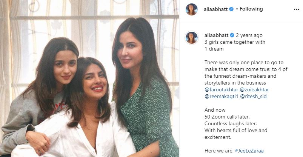303x157 pixels.
Task: Open the @ritesh_sid mention
Action: pos(253,96)
